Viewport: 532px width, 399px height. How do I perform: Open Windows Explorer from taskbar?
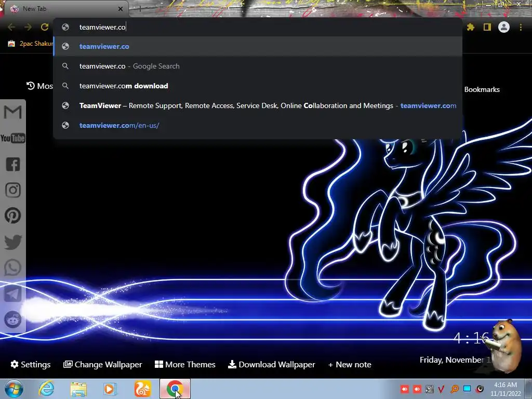tap(78, 389)
